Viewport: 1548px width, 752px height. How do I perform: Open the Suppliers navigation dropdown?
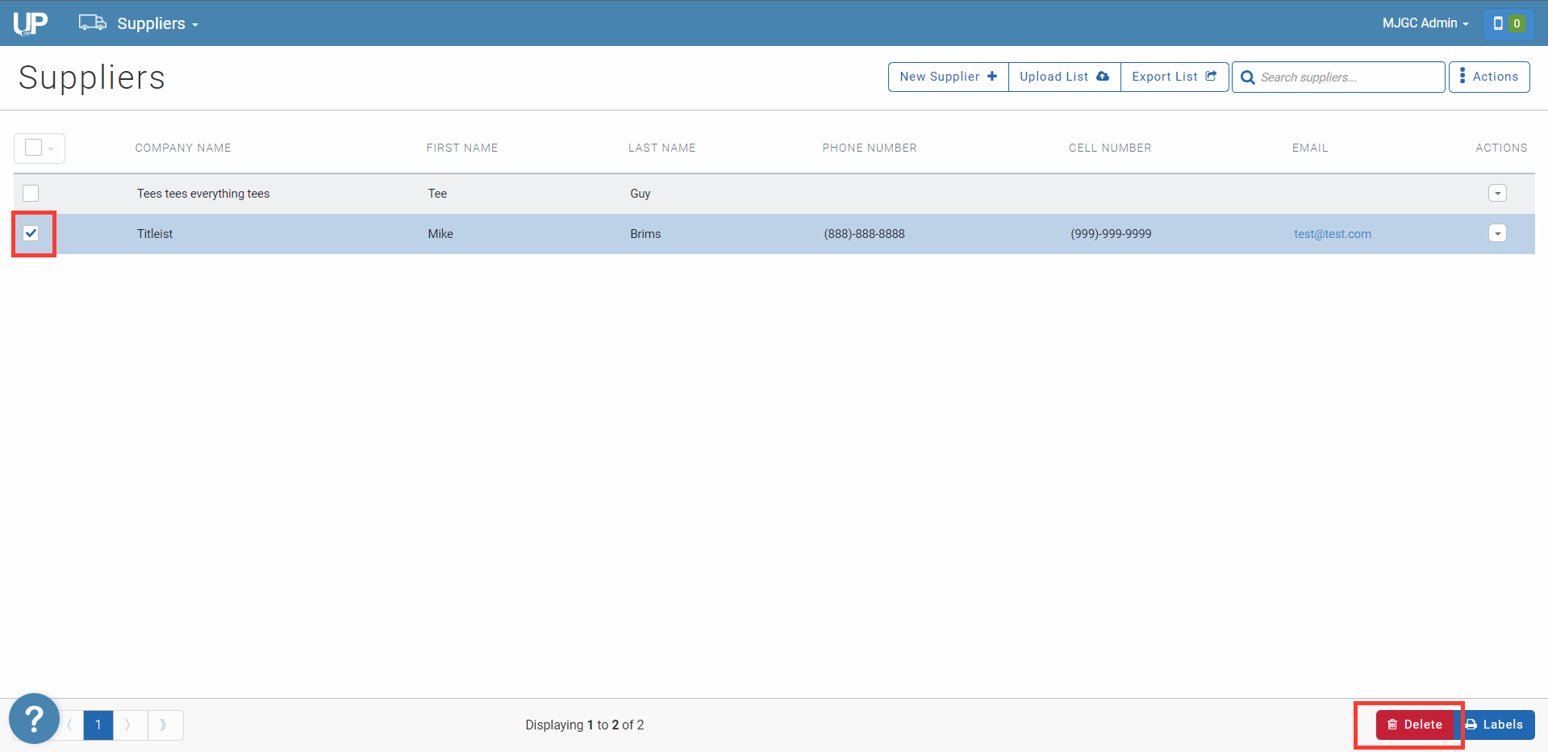click(157, 23)
